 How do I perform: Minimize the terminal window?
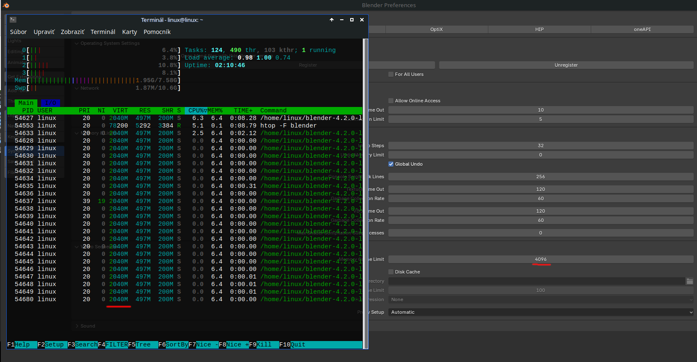tap(342, 20)
